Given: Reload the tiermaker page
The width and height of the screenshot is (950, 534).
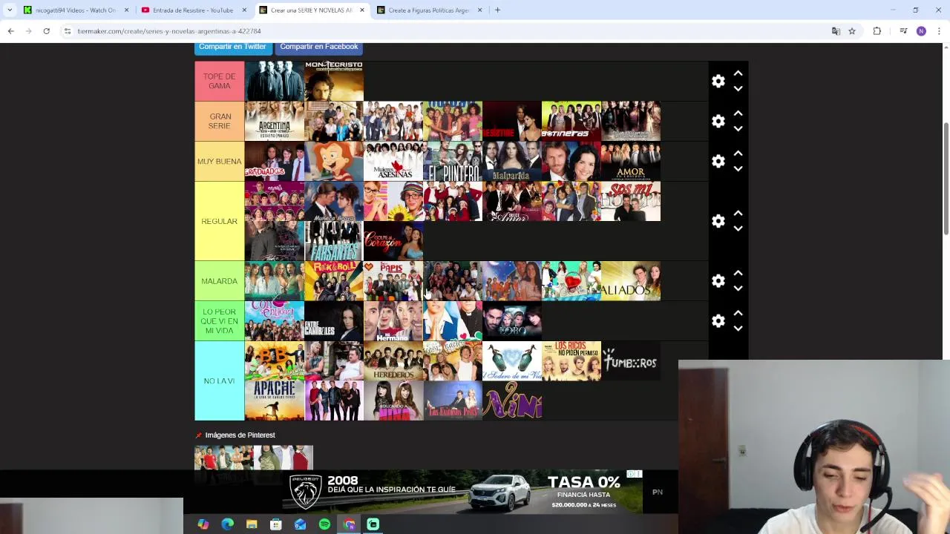Looking at the screenshot, I should tap(46, 31).
